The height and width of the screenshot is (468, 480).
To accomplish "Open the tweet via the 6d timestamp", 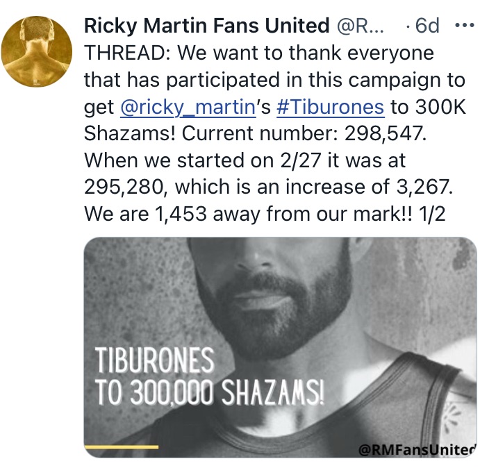I will pos(427,26).
